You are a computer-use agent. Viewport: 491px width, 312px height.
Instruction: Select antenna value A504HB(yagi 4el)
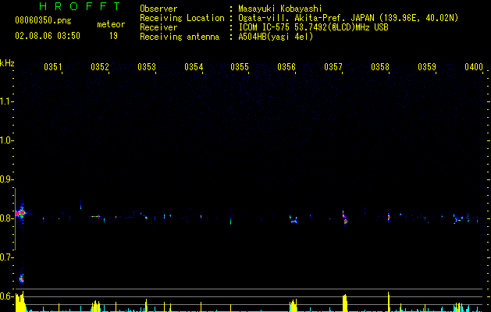point(276,37)
